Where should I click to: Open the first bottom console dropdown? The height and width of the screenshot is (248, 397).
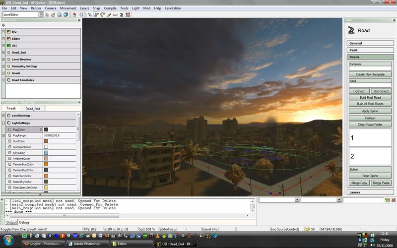pos(297,200)
